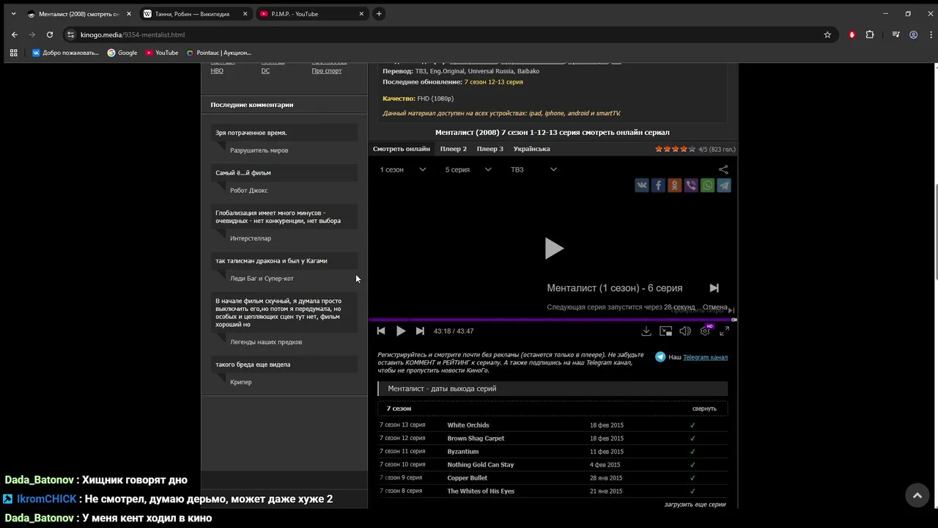
Task: Jump to Menталист episode 6 via next-episode arrow
Action: point(714,288)
